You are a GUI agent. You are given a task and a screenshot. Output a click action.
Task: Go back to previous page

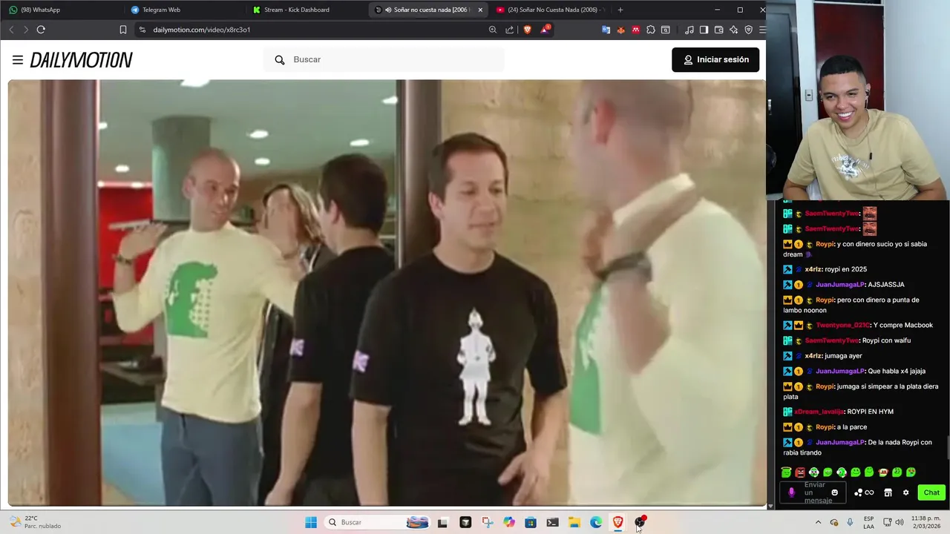[x=11, y=30]
